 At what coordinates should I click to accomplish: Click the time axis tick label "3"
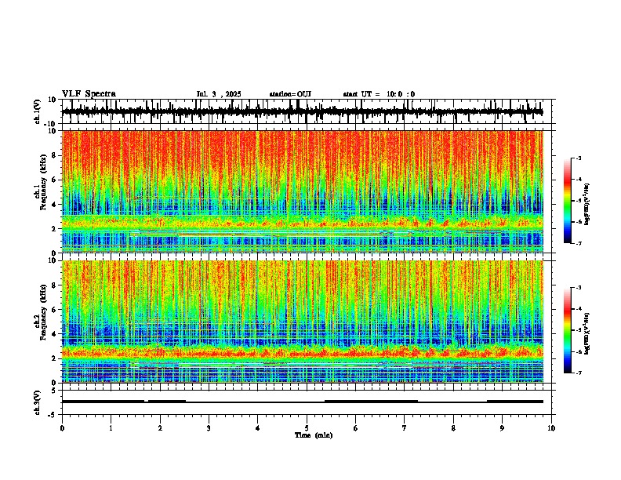coord(209,428)
